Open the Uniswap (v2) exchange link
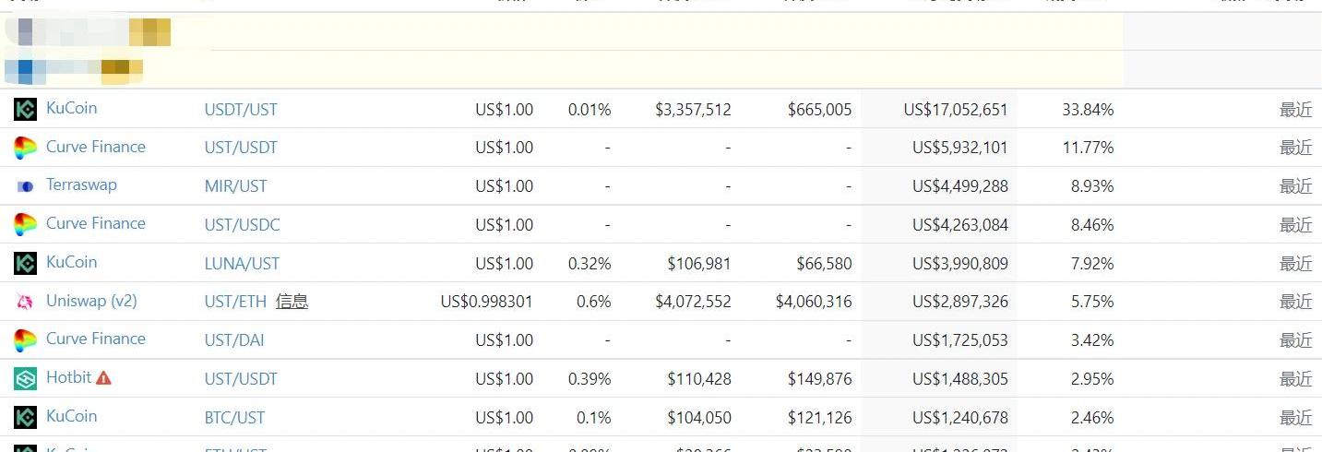The image size is (1322, 452). coord(91,301)
